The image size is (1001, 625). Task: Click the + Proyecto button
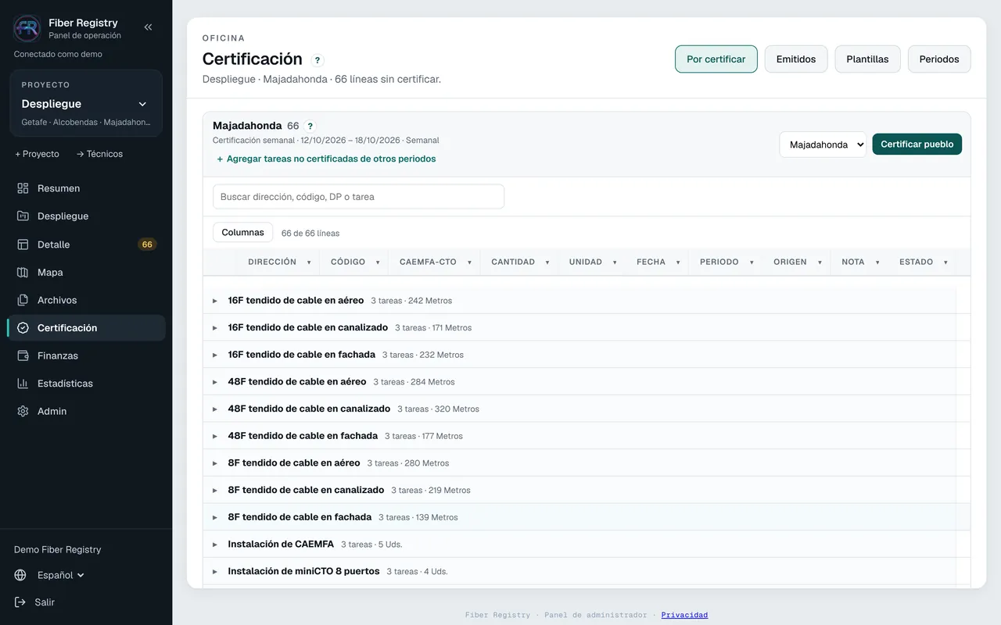pyautogui.click(x=37, y=154)
